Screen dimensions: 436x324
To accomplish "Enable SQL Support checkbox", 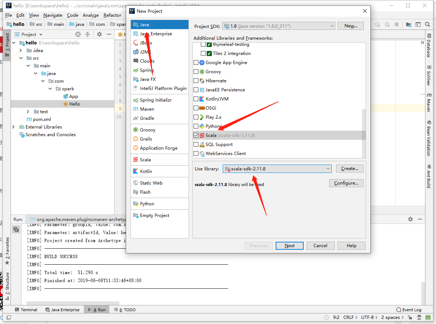I will [x=196, y=145].
